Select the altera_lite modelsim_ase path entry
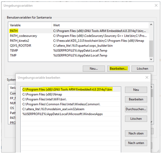Image resolution: width=162 pixels, height=155 pixels. [70, 109]
